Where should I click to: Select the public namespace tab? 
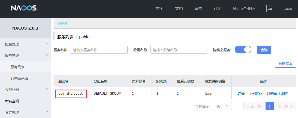pos(62,23)
